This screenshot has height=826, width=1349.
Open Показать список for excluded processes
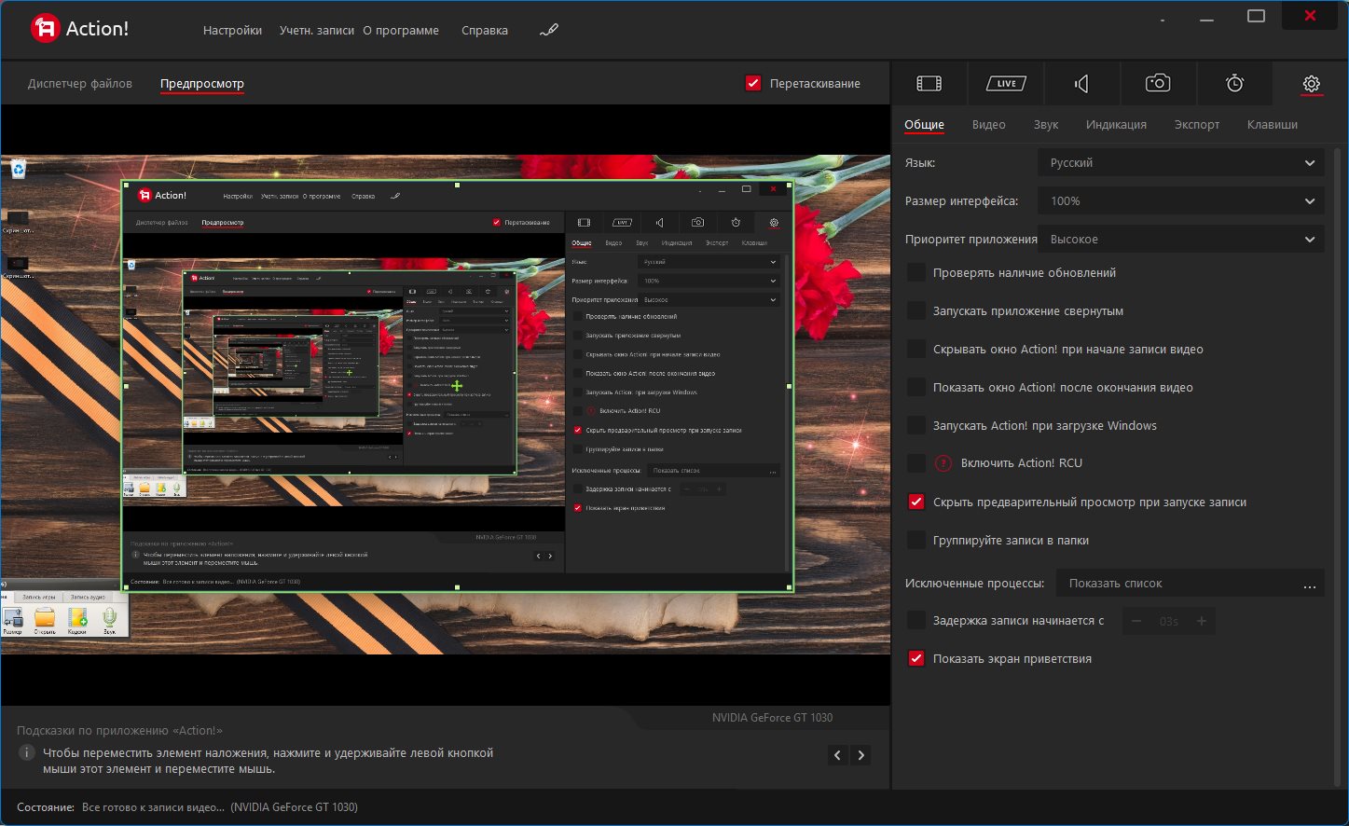[1191, 583]
